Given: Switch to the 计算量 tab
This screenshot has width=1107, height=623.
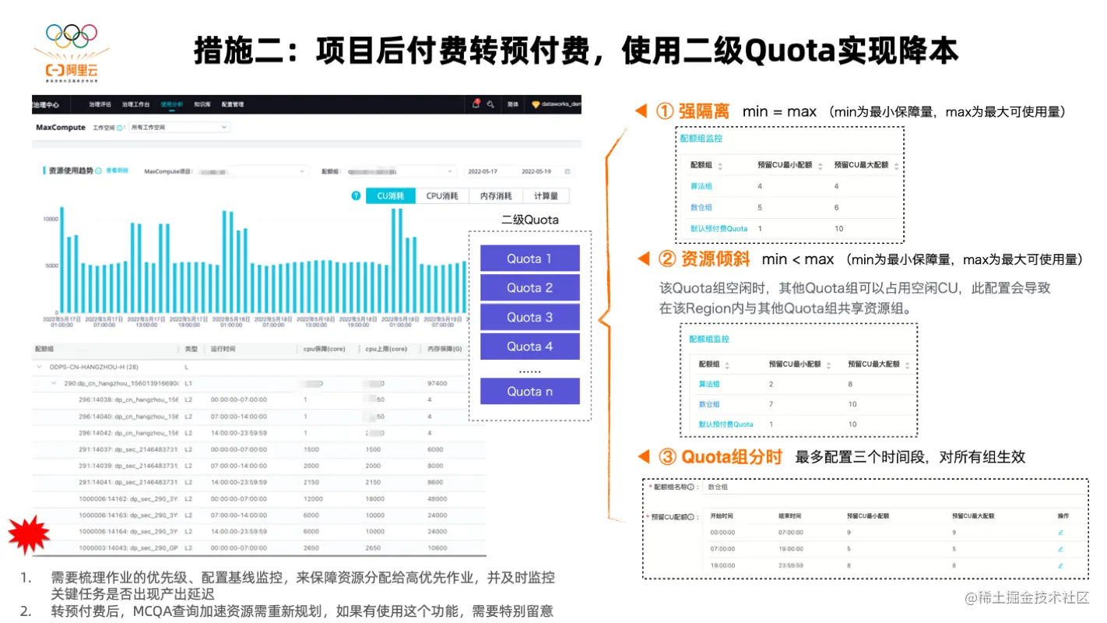Looking at the screenshot, I should point(546,196).
